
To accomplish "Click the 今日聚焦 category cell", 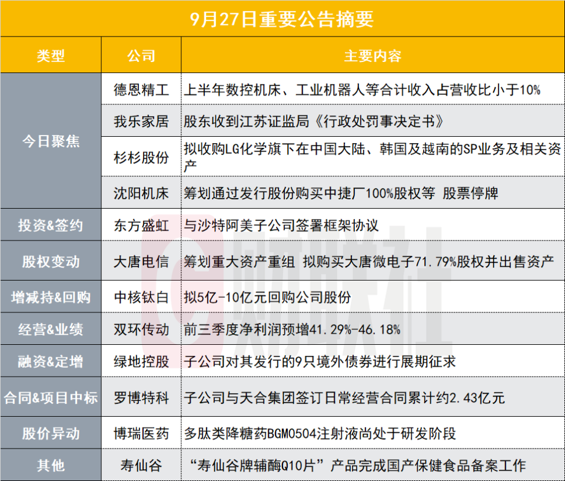I will pos(51,141).
